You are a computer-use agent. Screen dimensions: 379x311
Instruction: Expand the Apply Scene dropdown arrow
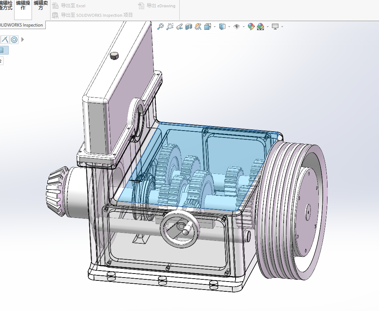click(x=268, y=27)
